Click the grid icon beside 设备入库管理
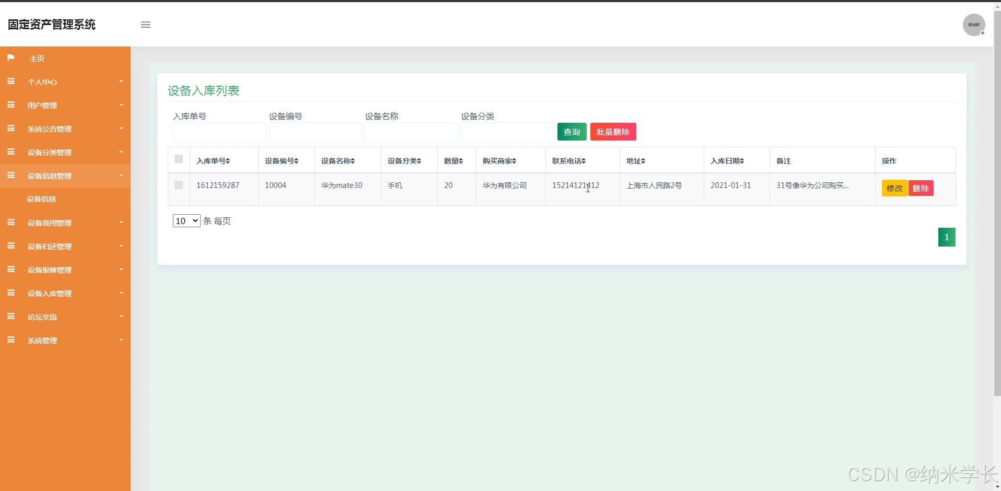This screenshot has width=1001, height=491. [11, 293]
